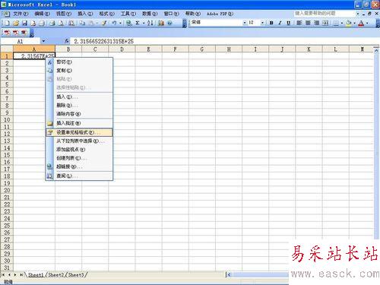The image size is (380, 285).
Task: Choose 创建列表 (Create List) in the context menu
Action: 79,158
